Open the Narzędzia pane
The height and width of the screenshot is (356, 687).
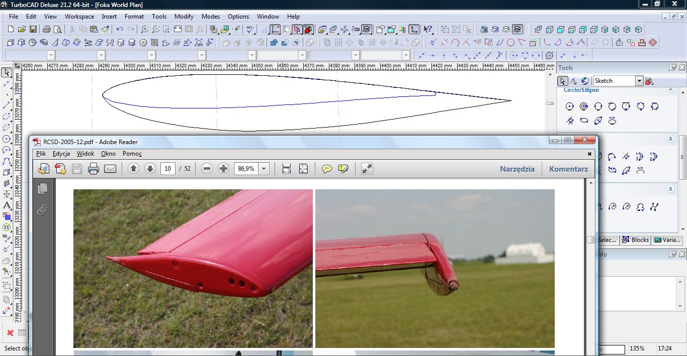(517, 169)
